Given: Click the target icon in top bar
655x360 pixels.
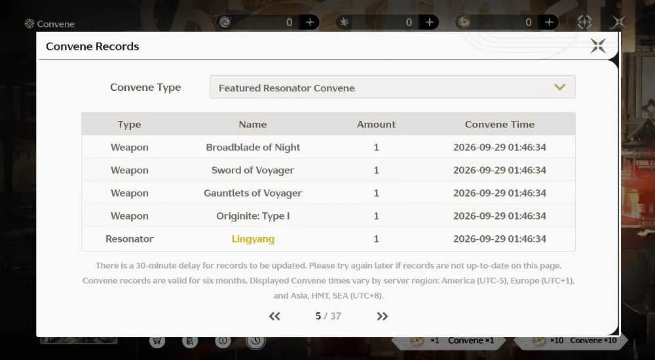Looking at the screenshot, I should [584, 22].
